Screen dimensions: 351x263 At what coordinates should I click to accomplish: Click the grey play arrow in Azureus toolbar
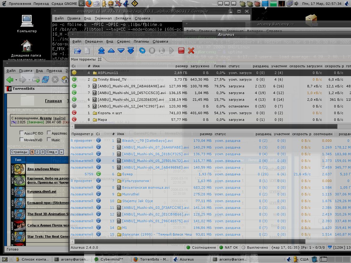coord(172,51)
